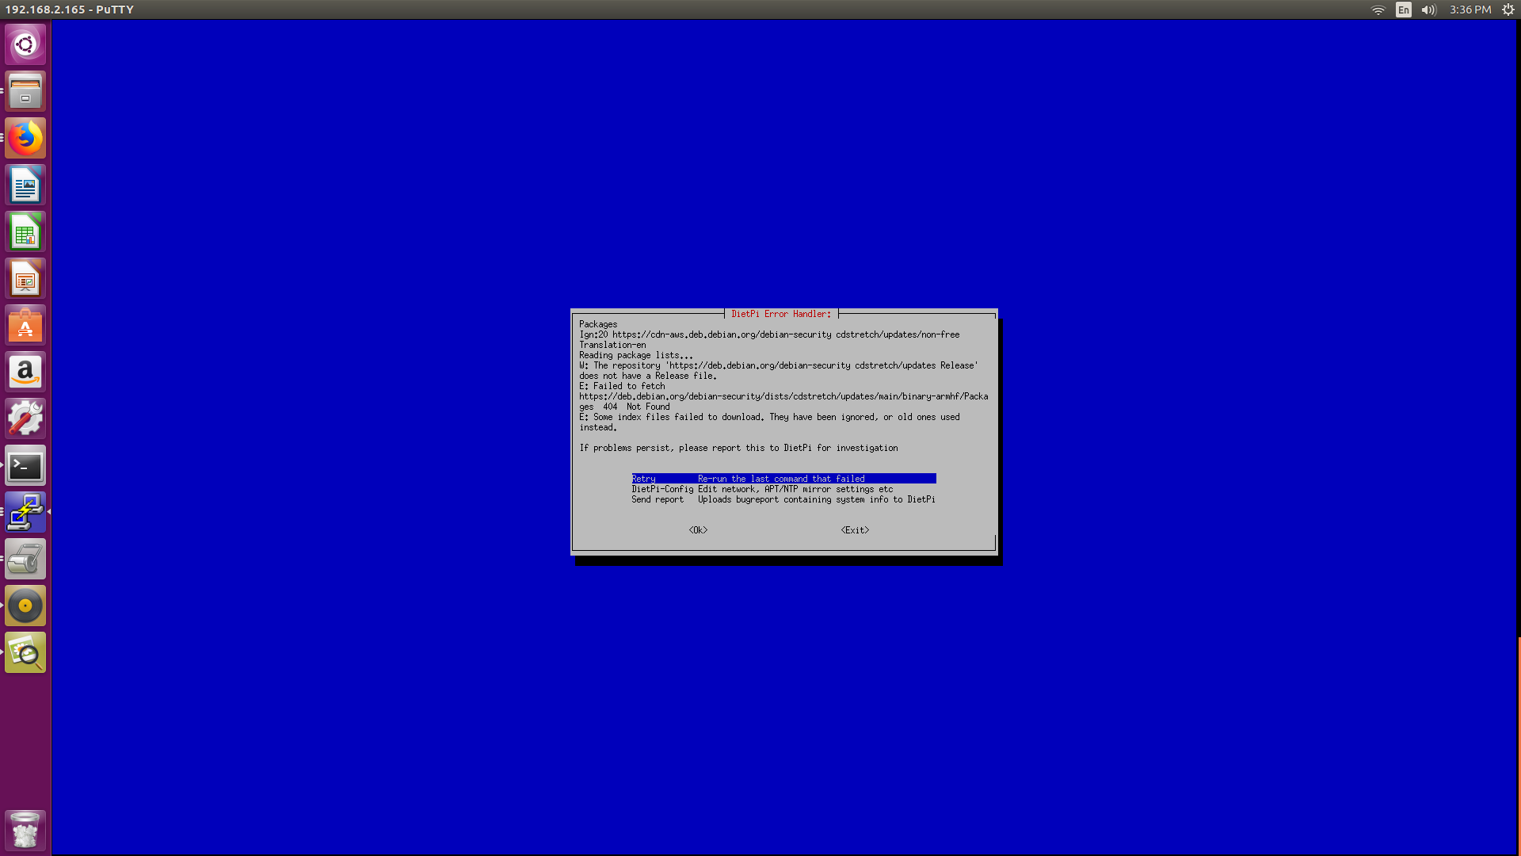
Task: Select the DietPi-Config menu entry
Action: tap(762, 489)
